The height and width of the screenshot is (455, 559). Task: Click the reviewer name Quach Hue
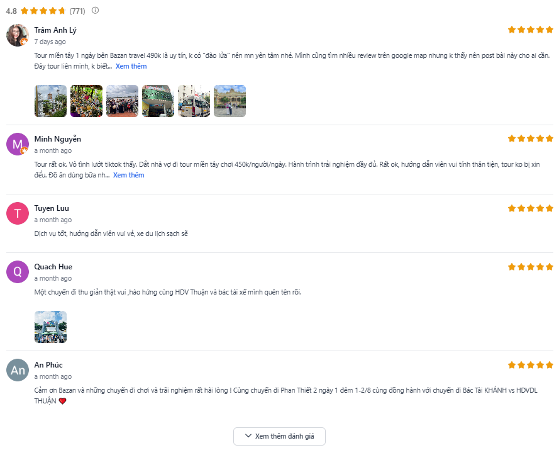coord(53,267)
